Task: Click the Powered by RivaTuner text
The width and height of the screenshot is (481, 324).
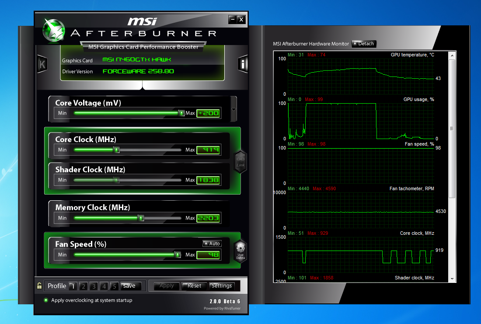Action: (x=222, y=308)
